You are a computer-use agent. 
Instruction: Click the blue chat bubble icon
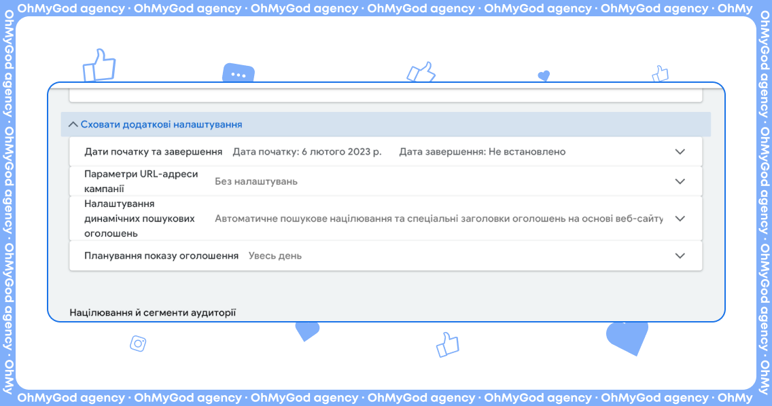pos(238,73)
